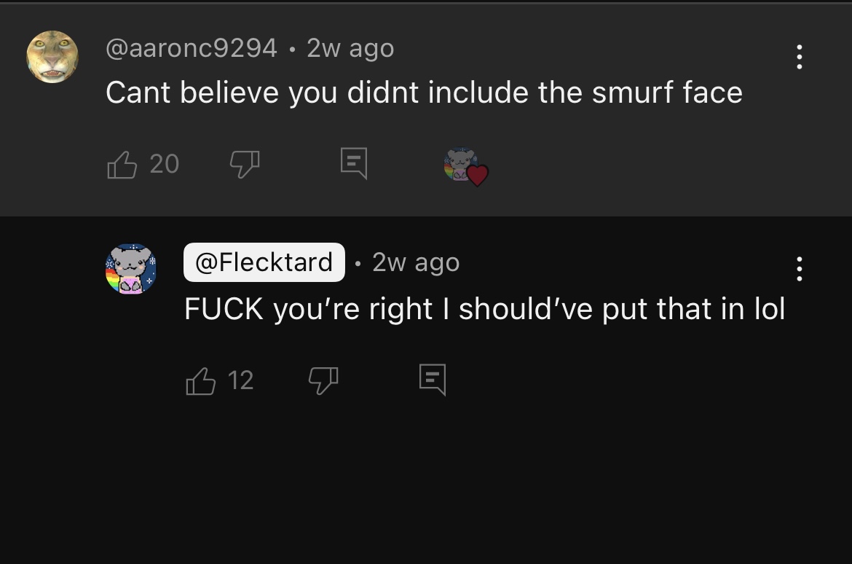852x564 pixels.
Task: Click the 12 likes count on the reply
Action: [240, 380]
